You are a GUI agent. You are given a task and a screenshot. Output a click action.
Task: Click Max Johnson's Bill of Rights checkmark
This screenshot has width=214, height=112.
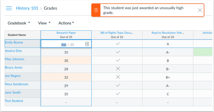pyautogui.click(x=118, y=60)
